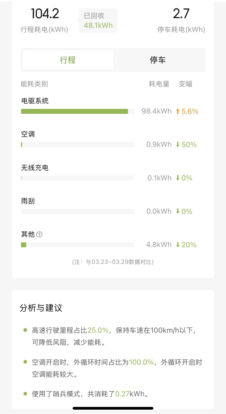Tap the 2.7 停车耗电 value
Screen dimensions: 226x414
[x=181, y=14]
